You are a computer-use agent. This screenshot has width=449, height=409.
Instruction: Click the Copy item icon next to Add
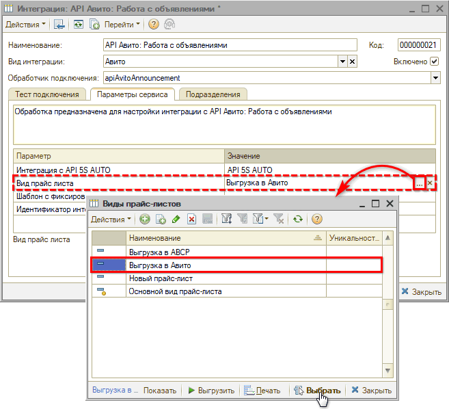(x=161, y=220)
